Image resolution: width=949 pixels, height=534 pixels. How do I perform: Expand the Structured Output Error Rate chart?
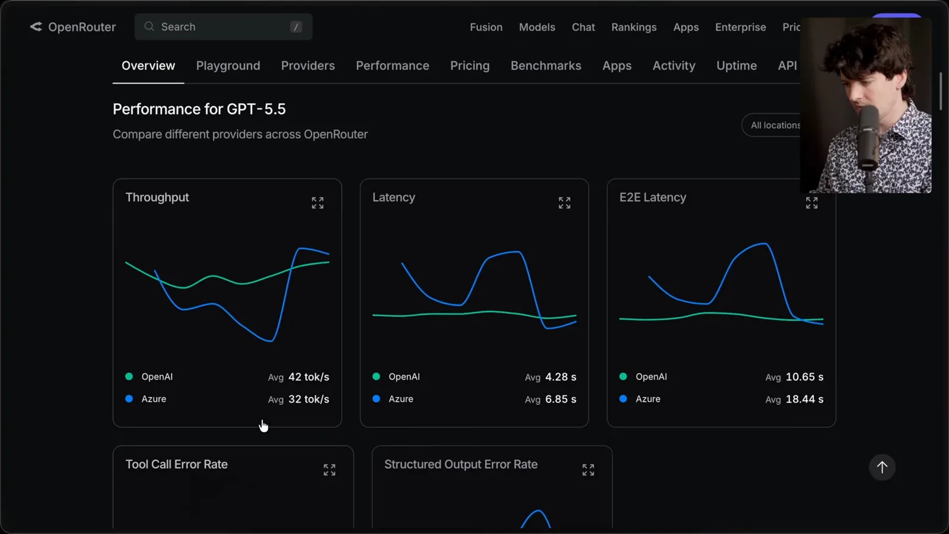pos(588,470)
